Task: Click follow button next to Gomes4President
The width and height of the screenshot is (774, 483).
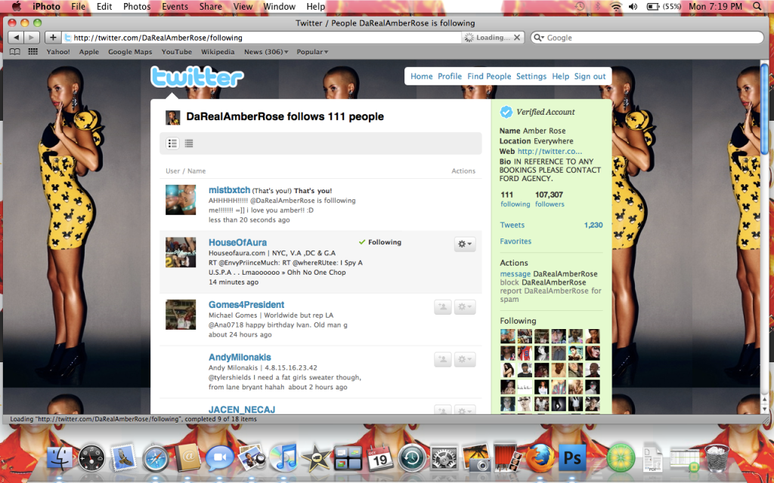Action: click(x=443, y=307)
